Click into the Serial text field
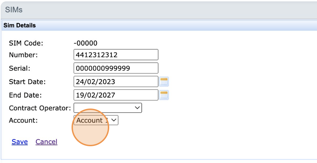The image size is (317, 163). pos(116,68)
